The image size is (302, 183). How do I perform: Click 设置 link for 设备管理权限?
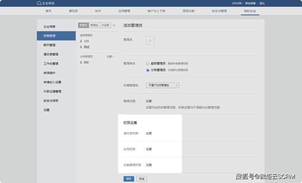[149, 165]
